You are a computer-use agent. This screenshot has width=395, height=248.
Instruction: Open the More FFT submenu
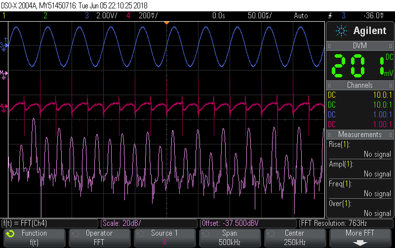pyautogui.click(x=360, y=238)
